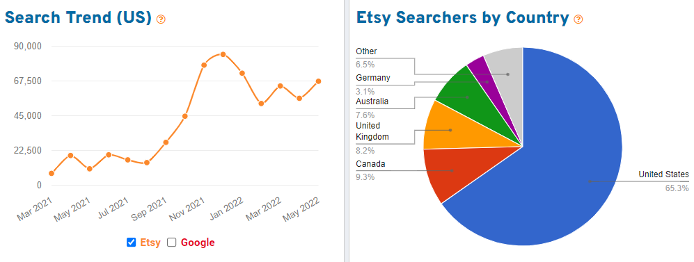694x262 pixels.
Task: Select the United States 65.3% label
Action: pyautogui.click(x=663, y=181)
